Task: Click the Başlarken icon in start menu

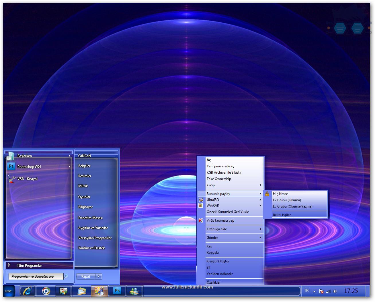Action: [11, 156]
